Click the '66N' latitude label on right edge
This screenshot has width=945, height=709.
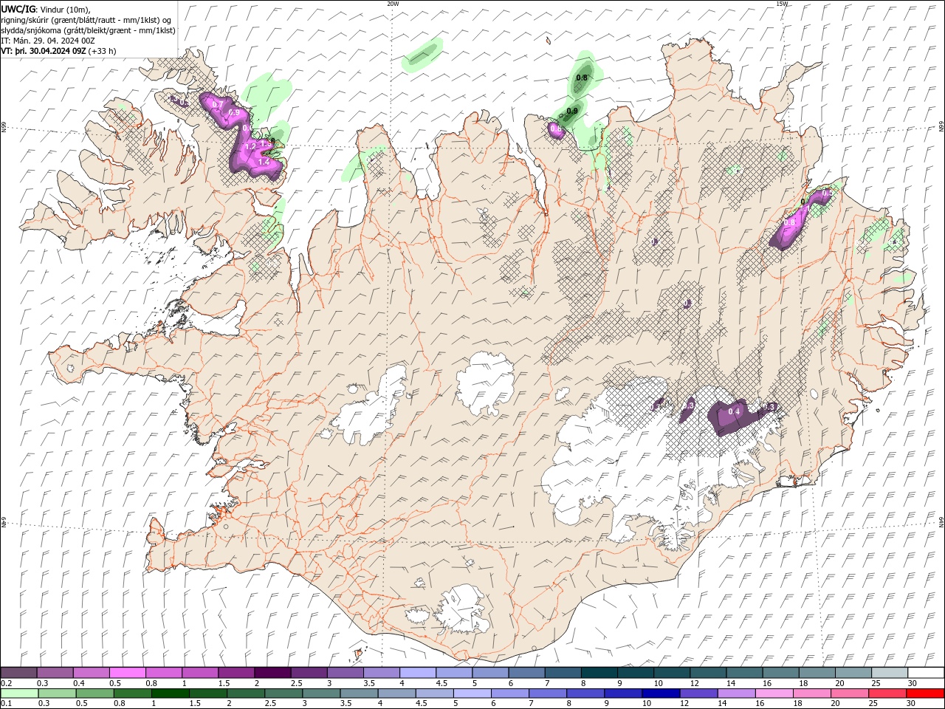tap(941, 127)
